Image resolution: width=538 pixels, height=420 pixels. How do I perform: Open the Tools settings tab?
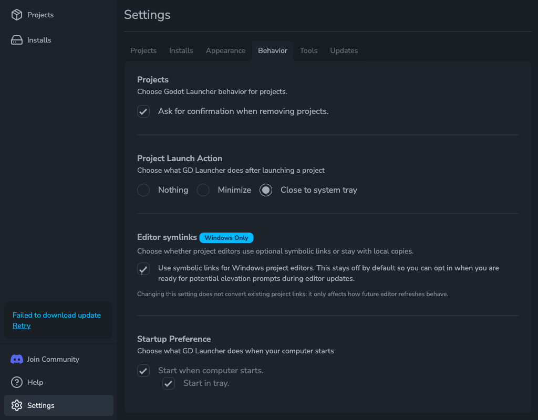click(308, 50)
